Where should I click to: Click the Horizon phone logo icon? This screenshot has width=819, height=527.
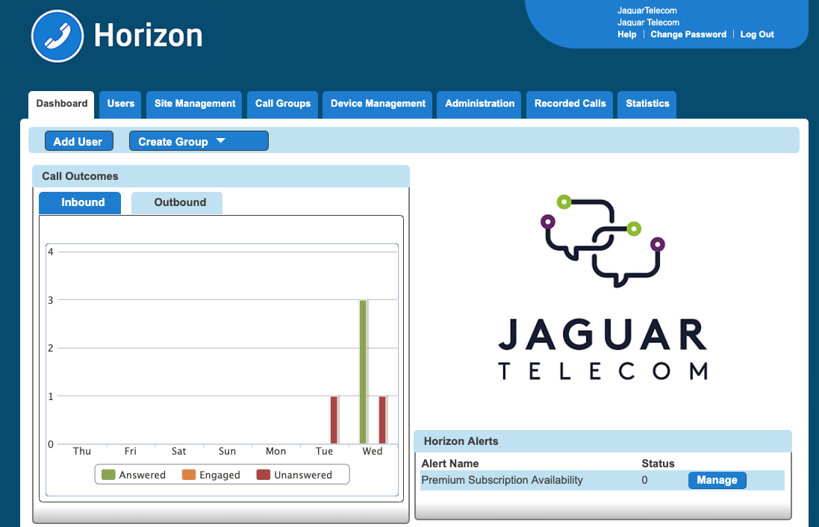coord(57,36)
